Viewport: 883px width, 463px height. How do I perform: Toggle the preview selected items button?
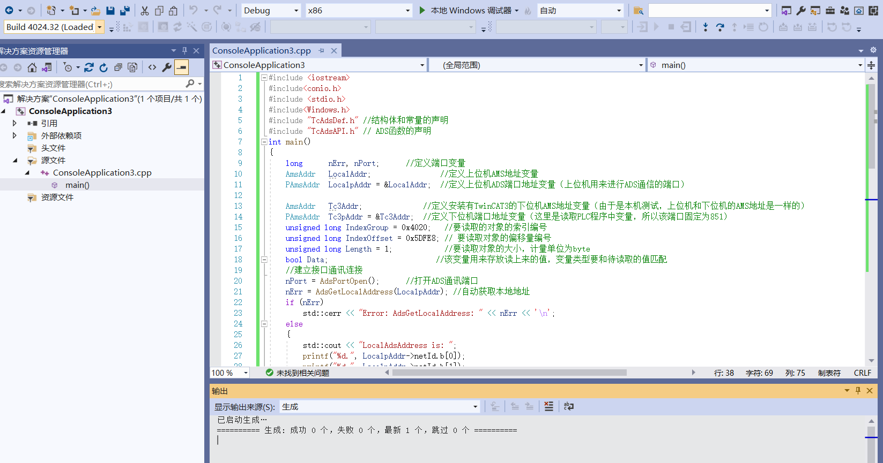point(182,67)
